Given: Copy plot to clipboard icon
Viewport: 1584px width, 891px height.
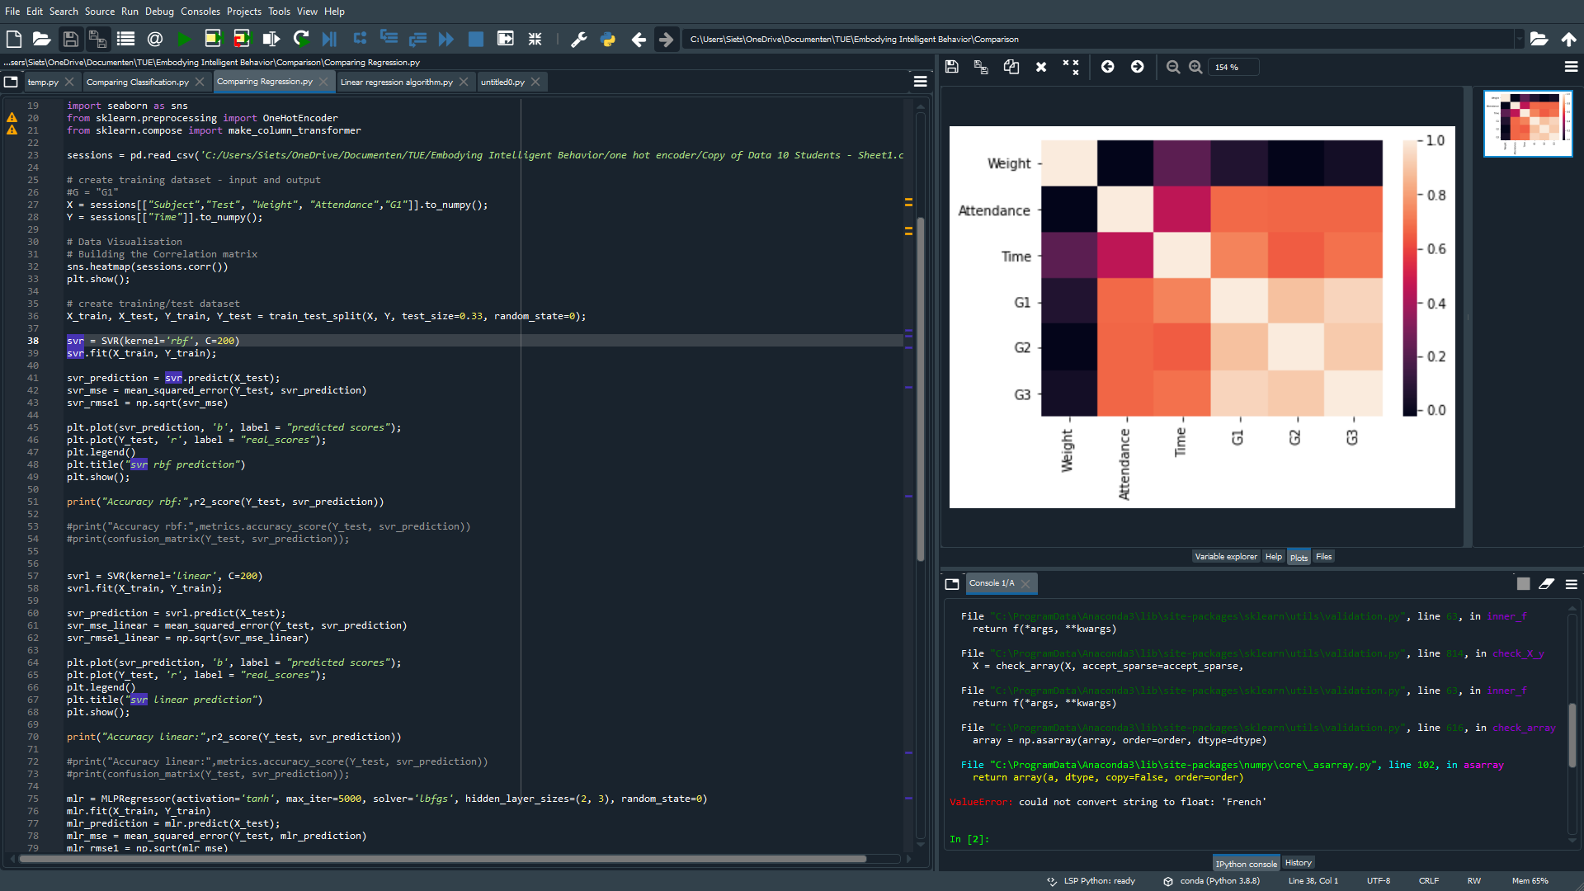Looking at the screenshot, I should coord(1011,67).
